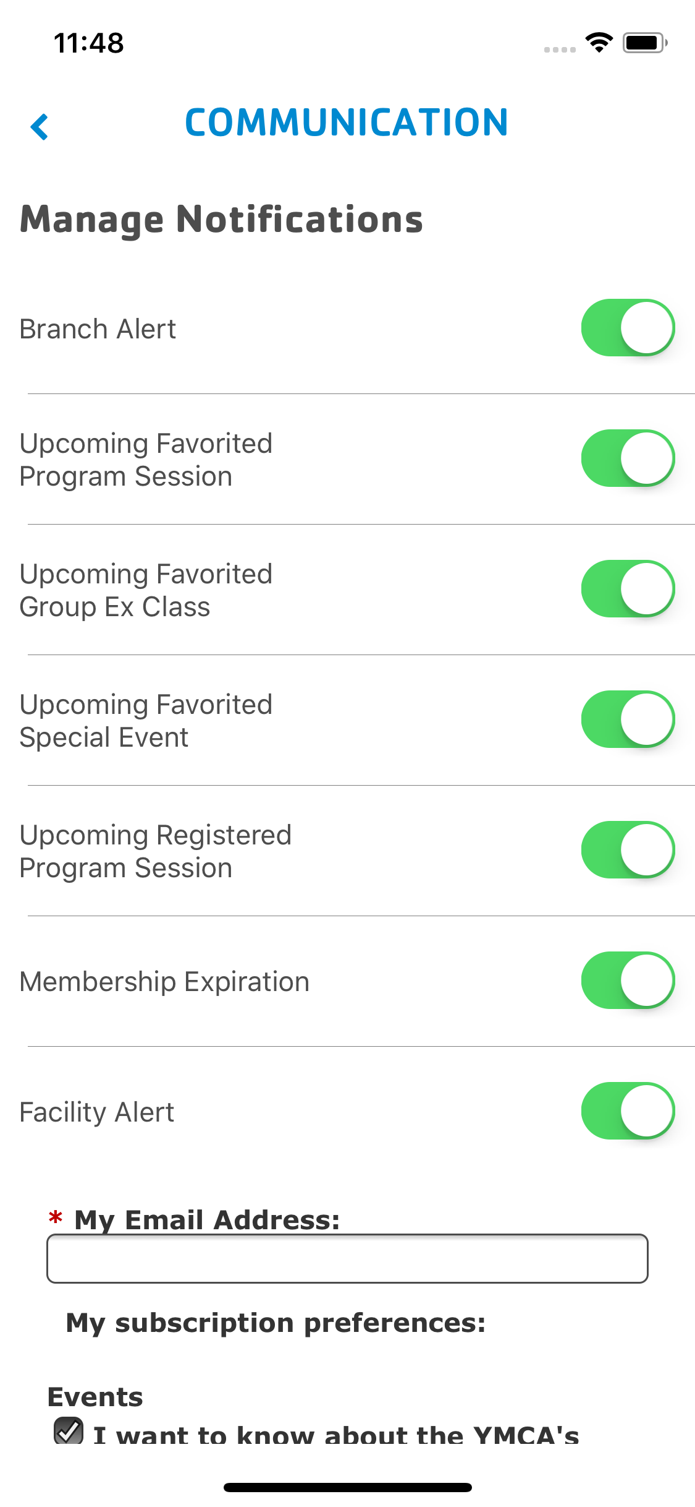695x1507 pixels.
Task: Tap the clock showing 11:48
Action: pyautogui.click(x=89, y=43)
